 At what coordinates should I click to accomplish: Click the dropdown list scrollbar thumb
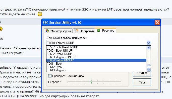[149, 65]
